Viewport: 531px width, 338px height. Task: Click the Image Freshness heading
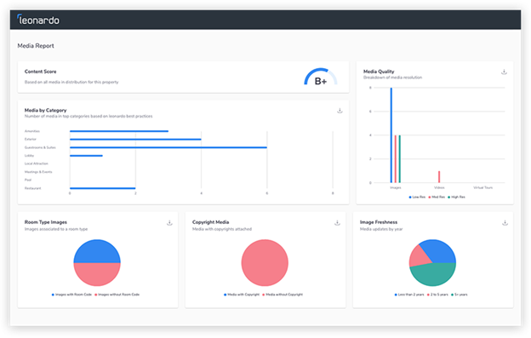(379, 222)
